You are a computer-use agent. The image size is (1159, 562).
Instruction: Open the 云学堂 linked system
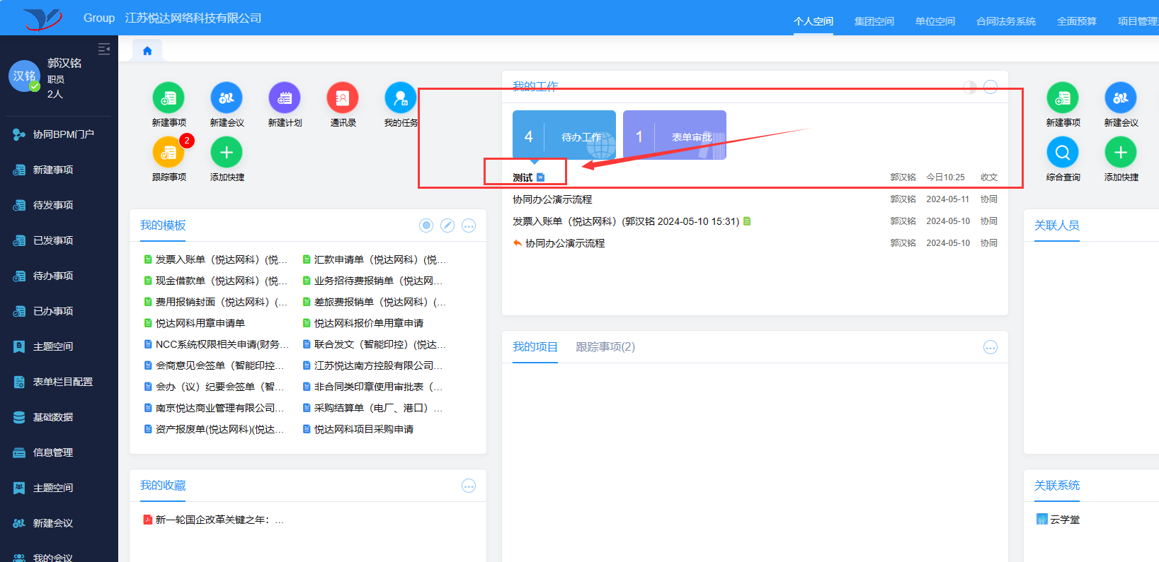point(1064,520)
